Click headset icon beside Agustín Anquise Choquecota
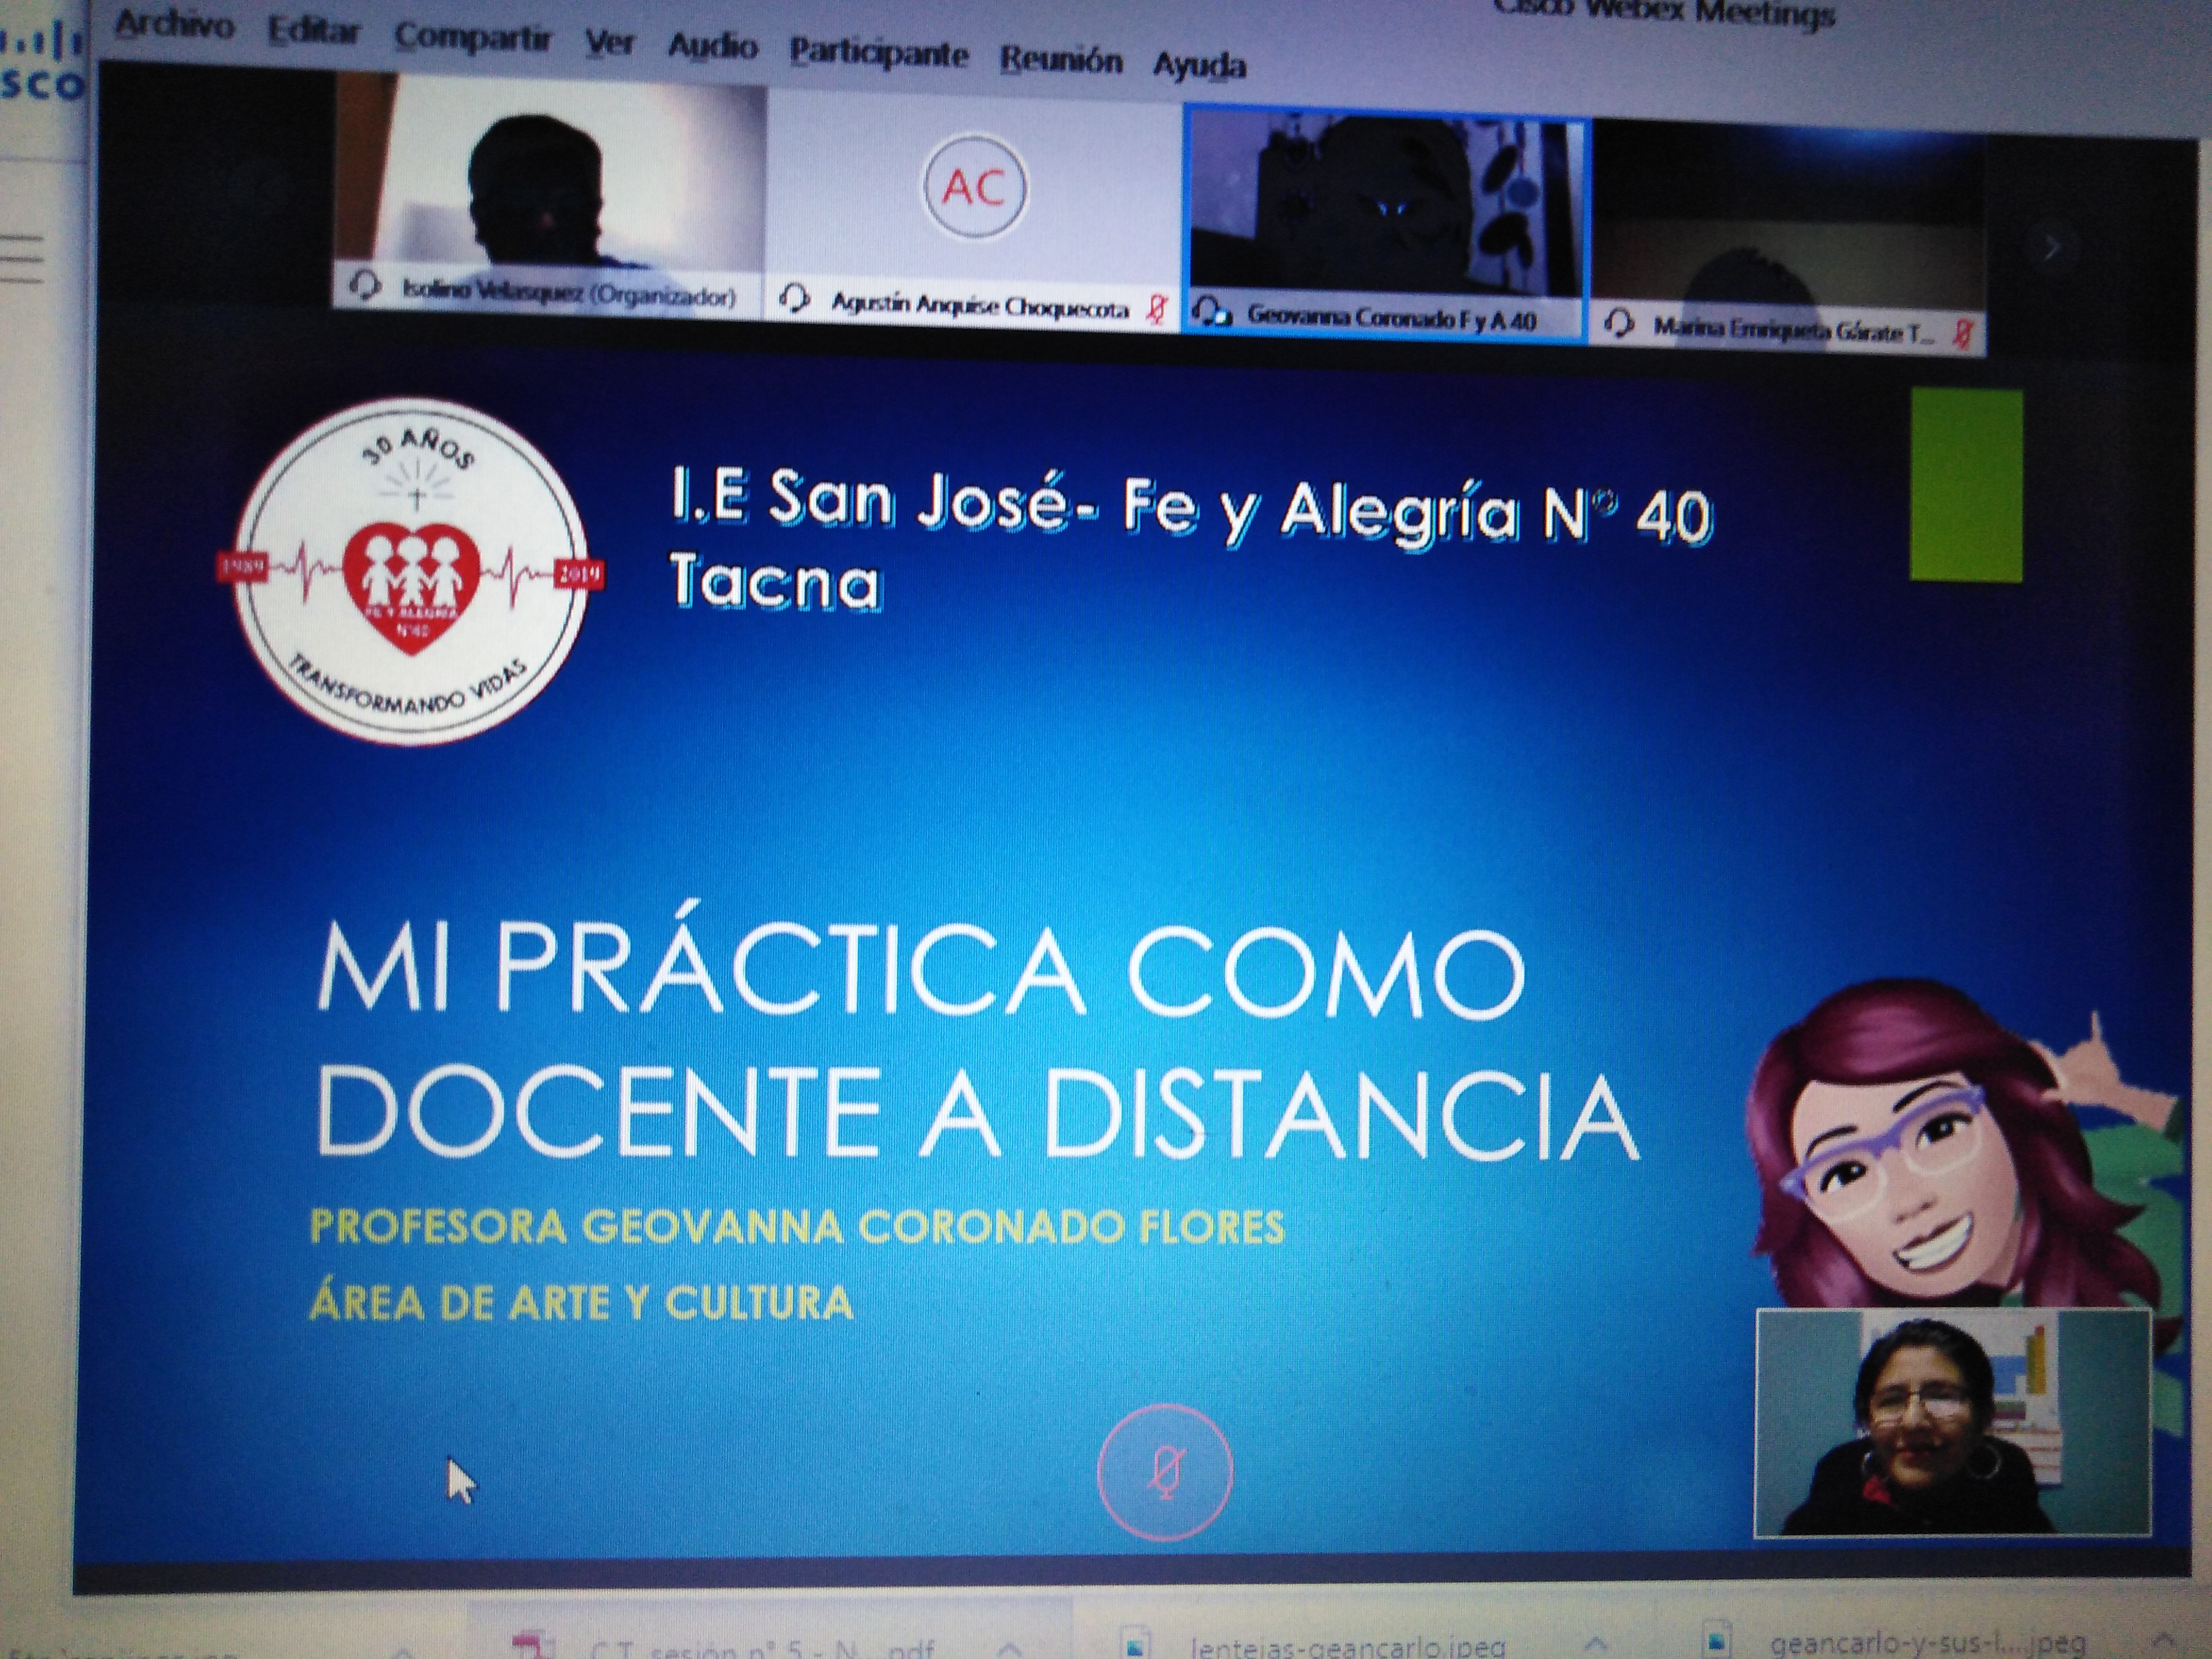Screen dimensions: 2212x1659 click(795, 298)
